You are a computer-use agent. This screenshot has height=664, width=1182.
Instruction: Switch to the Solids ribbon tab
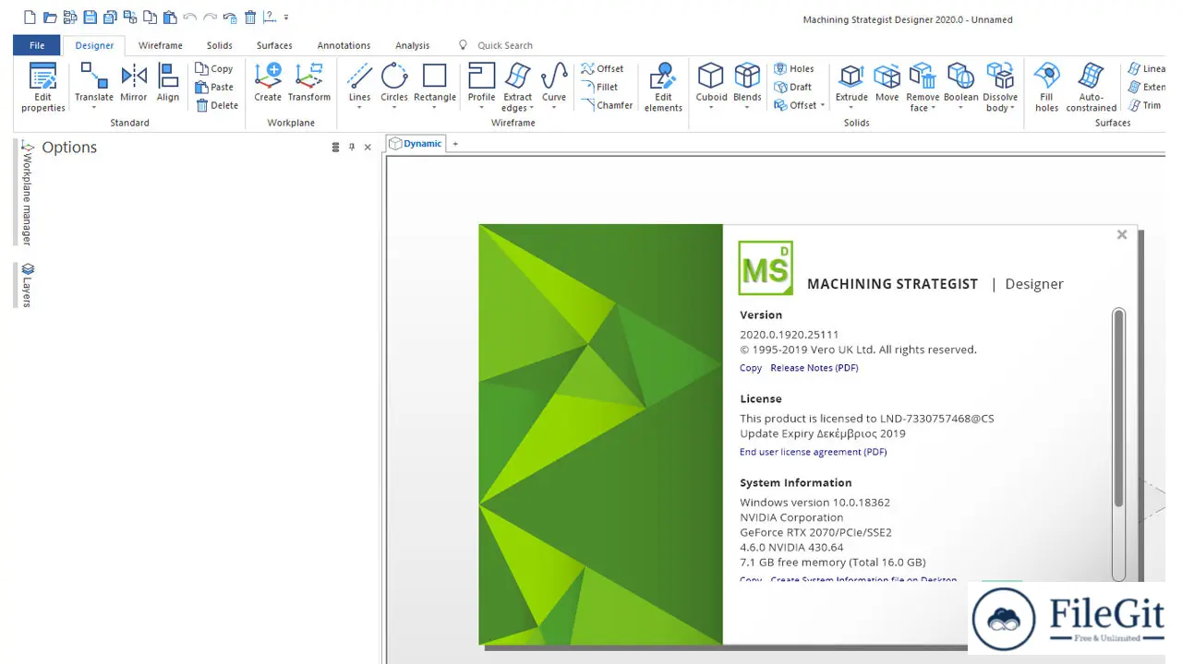tap(220, 45)
